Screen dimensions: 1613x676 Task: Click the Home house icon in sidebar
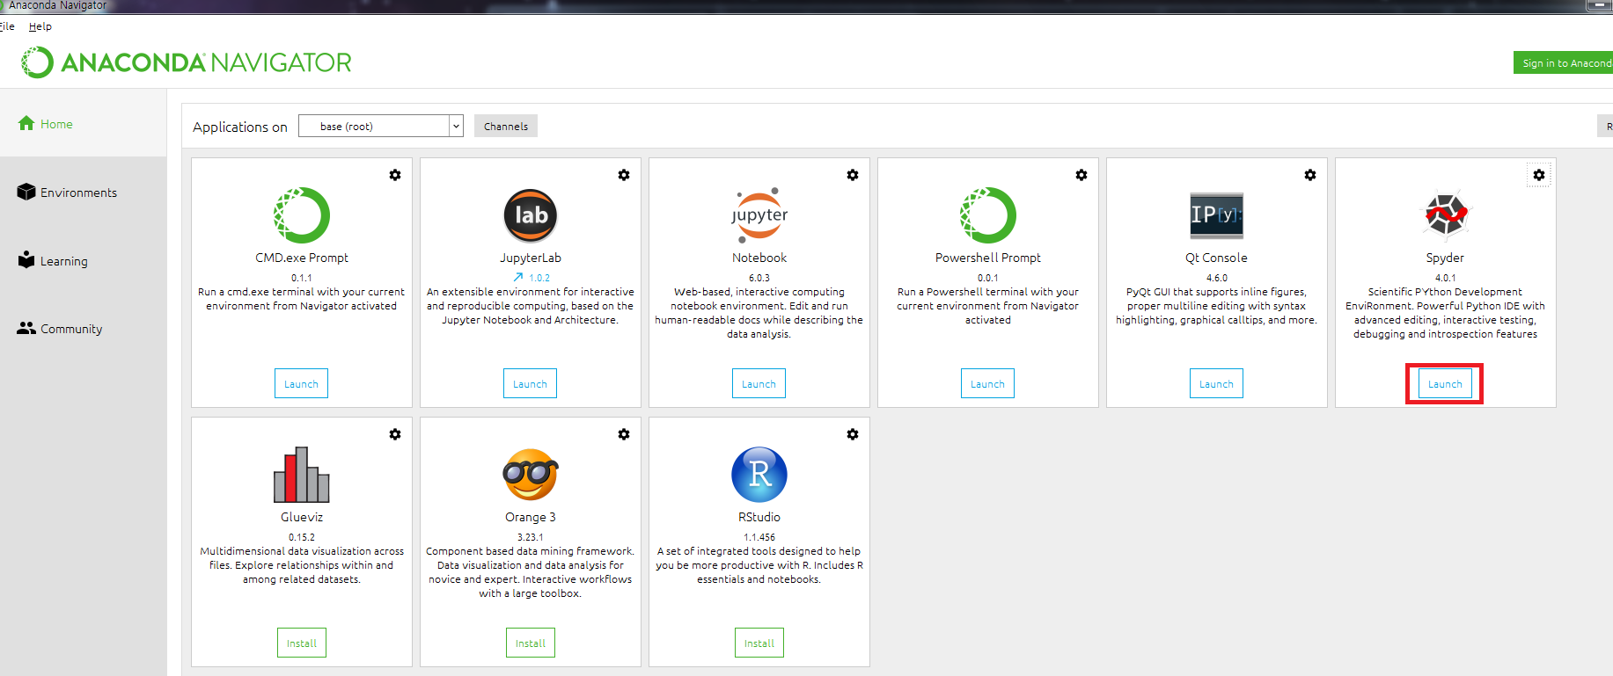point(26,123)
